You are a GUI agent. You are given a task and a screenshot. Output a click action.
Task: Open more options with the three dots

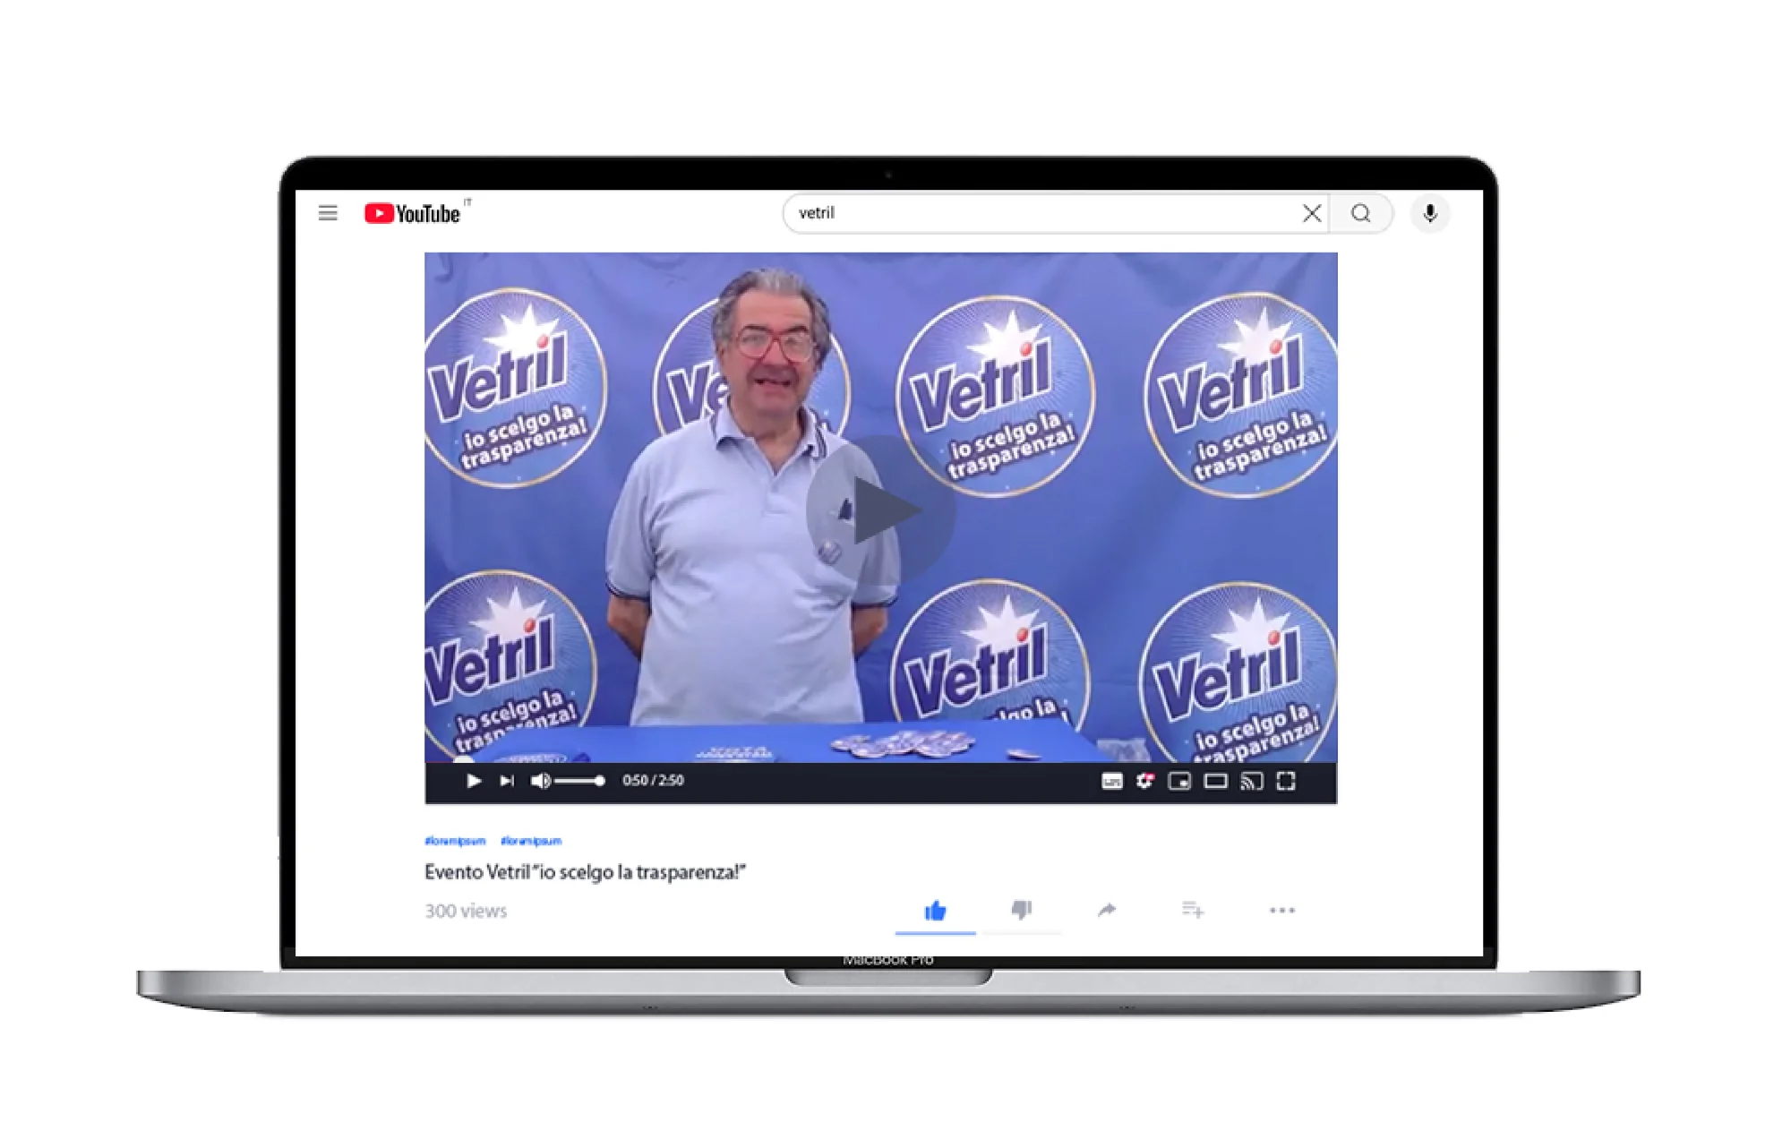coord(1282,910)
